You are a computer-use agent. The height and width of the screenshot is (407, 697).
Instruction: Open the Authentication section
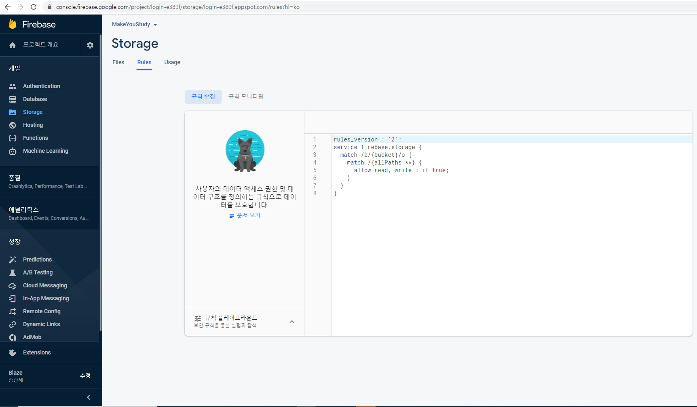click(x=41, y=86)
